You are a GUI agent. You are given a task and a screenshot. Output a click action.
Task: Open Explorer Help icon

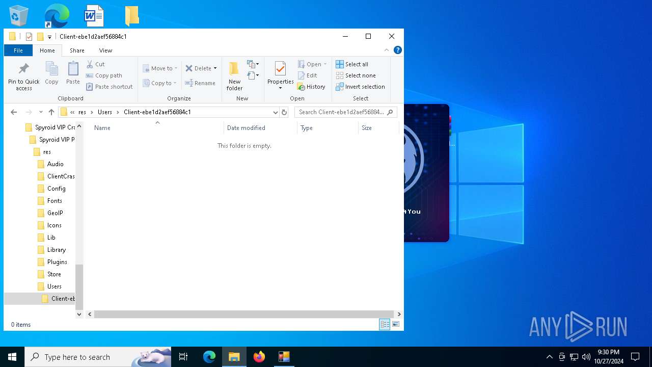click(x=398, y=50)
